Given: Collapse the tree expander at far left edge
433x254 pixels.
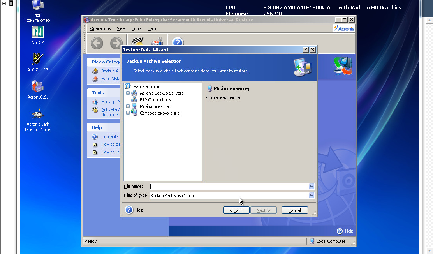Looking at the screenshot, I should pyautogui.click(x=4, y=4).
